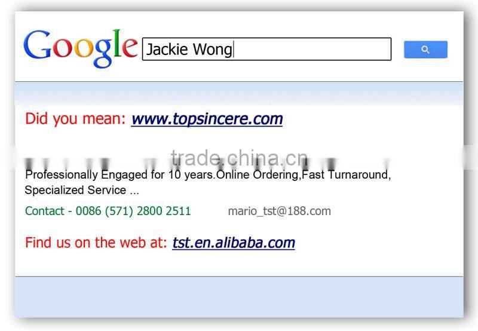478x331 pixels.
Task: Click the word Jackie in the search box
Action: pos(167,50)
